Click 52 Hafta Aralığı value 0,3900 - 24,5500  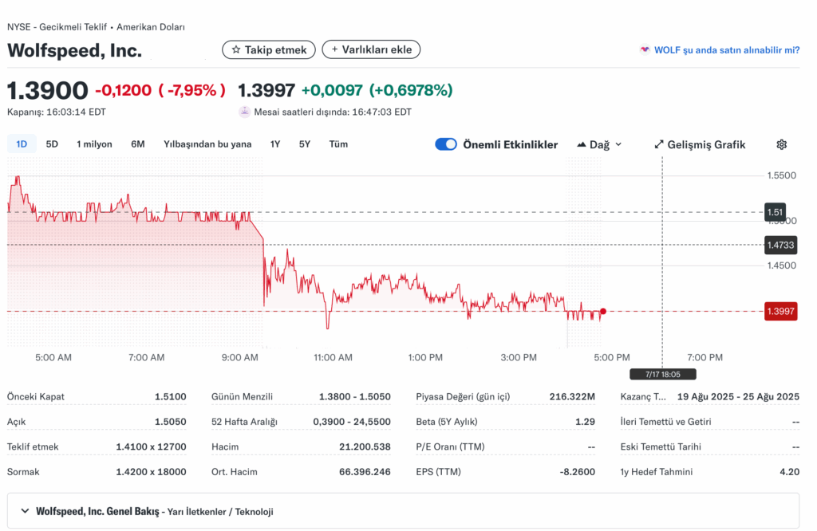[352, 422]
